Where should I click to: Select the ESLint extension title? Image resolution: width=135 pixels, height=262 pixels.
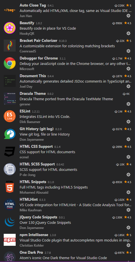coord(25,111)
